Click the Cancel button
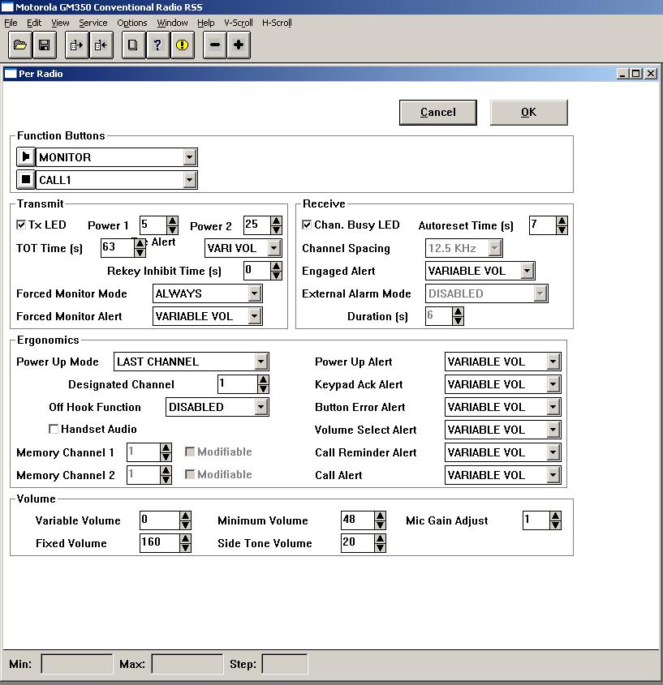Screen dimensions: 663x685 (437, 112)
